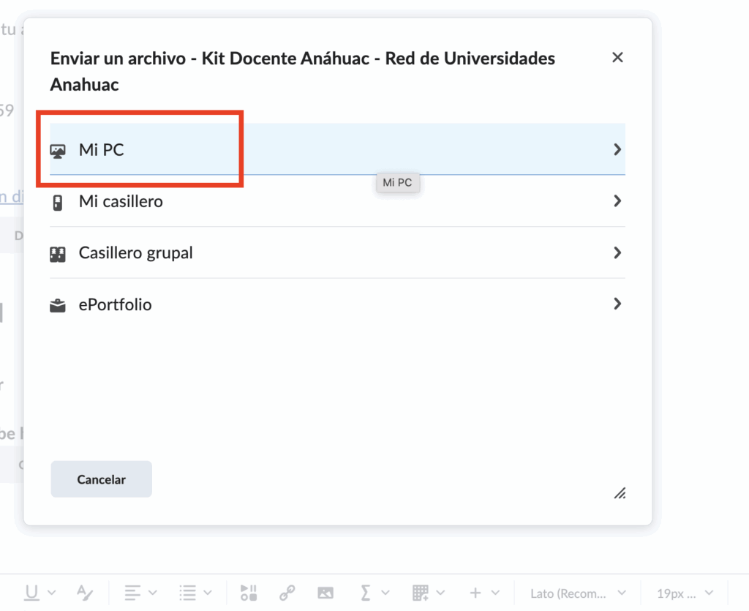Click the ePortfolio briefcase icon

(x=58, y=305)
